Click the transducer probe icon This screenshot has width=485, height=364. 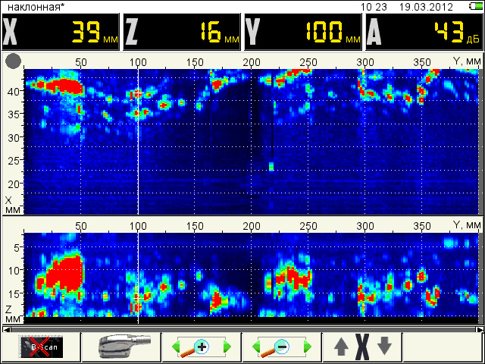pyautogui.click(x=121, y=347)
